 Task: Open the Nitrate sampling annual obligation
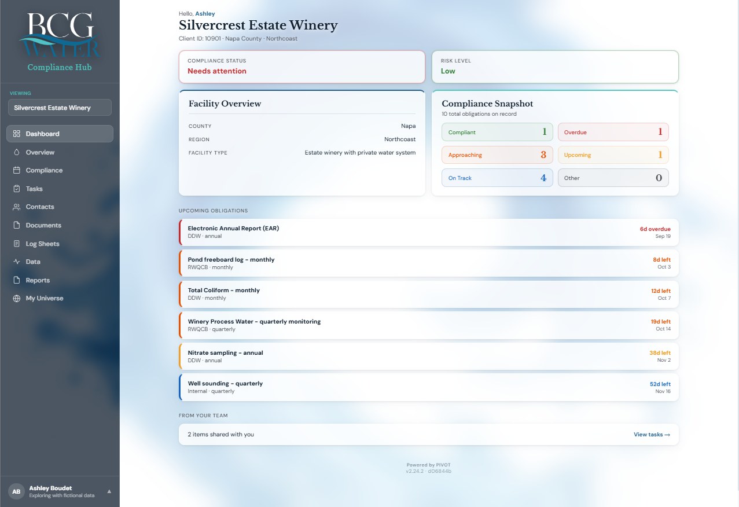pos(429,357)
